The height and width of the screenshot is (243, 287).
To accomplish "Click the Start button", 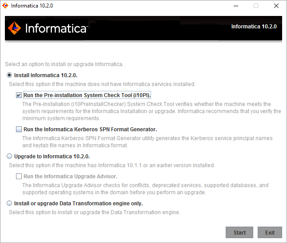I will click(239, 232).
